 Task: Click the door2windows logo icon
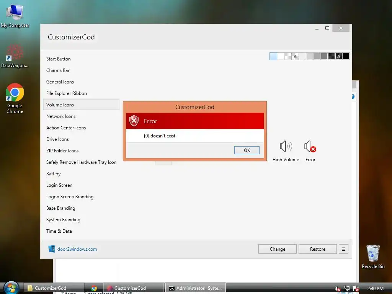pyautogui.click(x=52, y=249)
